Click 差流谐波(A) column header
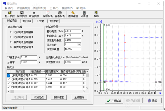 click(x=38, y=71)
